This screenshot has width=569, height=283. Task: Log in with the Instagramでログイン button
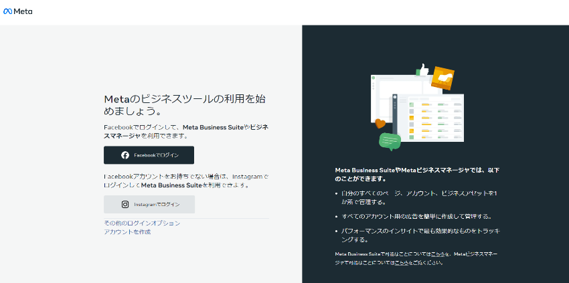point(149,204)
